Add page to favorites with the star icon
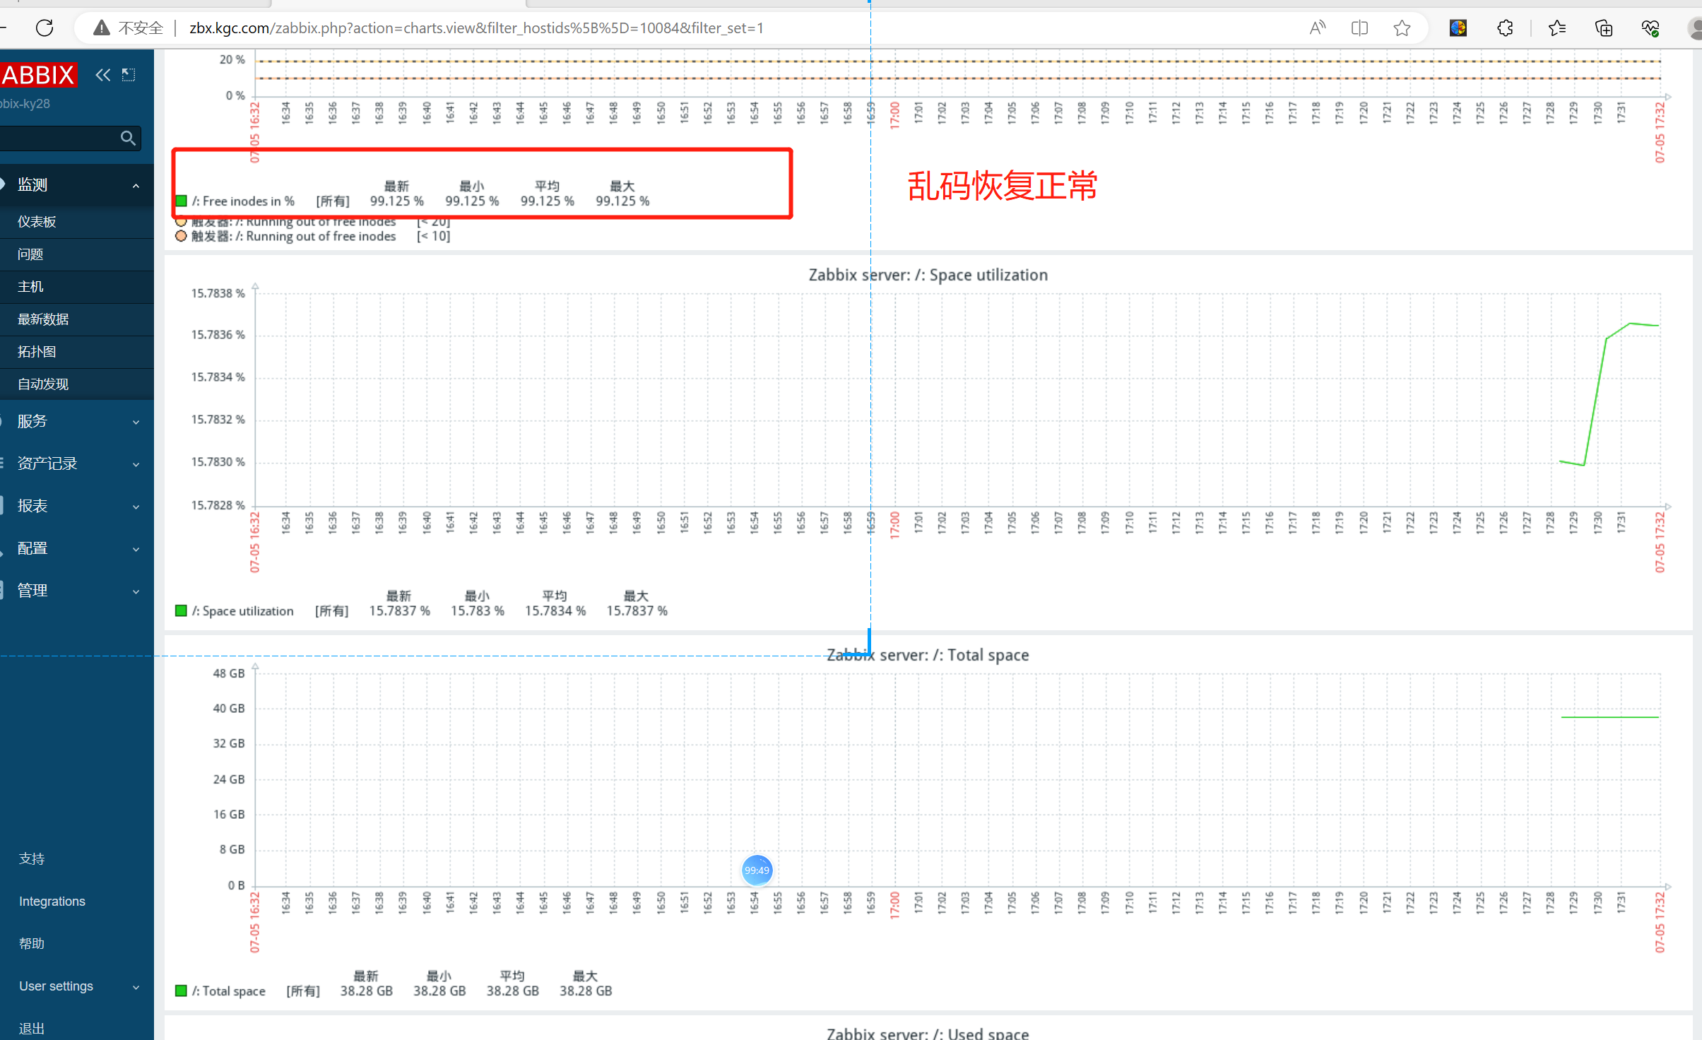 click(x=1402, y=28)
